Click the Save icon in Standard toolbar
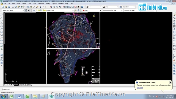Image resolution: width=176 pixels, height=99 pixels. coord(9,7)
